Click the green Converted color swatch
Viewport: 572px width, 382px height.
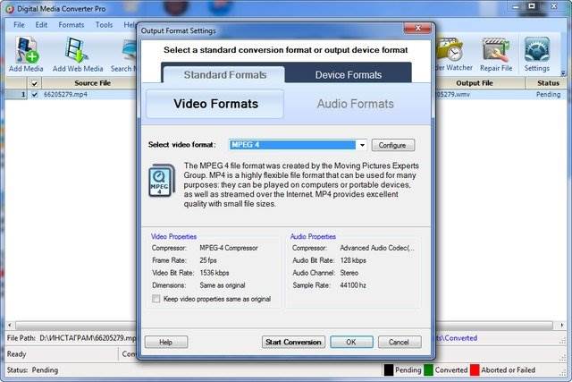tap(428, 370)
